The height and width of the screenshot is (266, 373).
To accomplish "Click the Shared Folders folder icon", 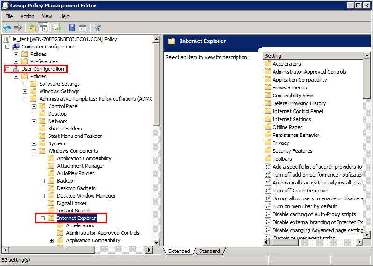I will pos(42,129).
